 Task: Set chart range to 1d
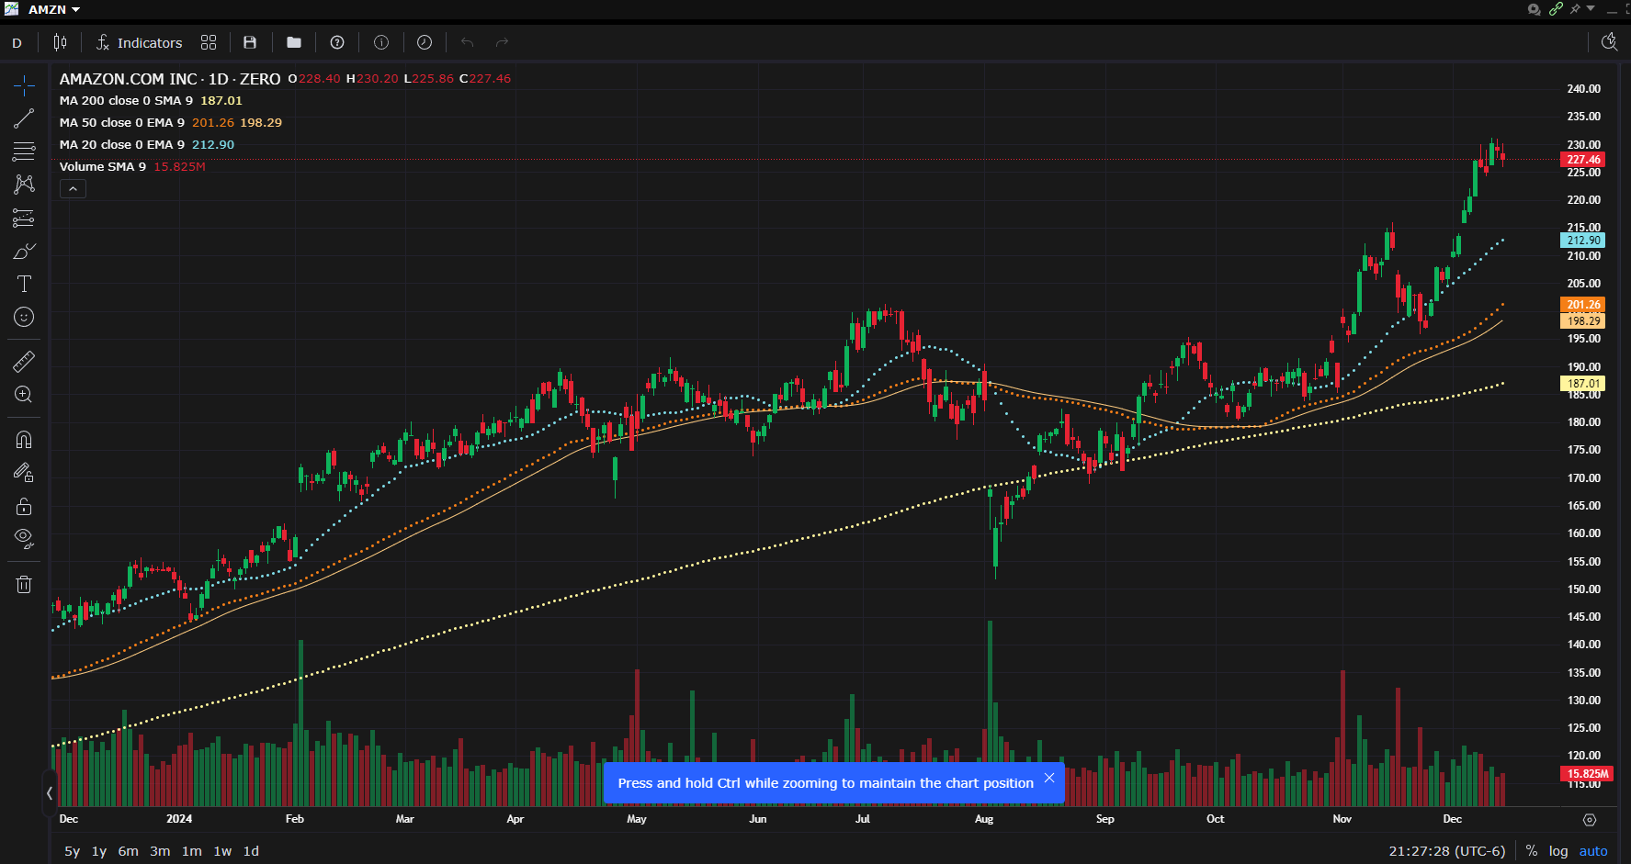(251, 851)
